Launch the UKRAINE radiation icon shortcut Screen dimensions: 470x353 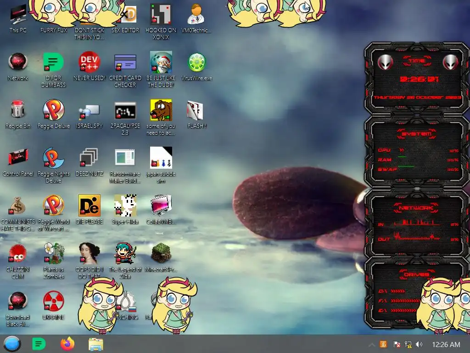pyautogui.click(x=53, y=306)
